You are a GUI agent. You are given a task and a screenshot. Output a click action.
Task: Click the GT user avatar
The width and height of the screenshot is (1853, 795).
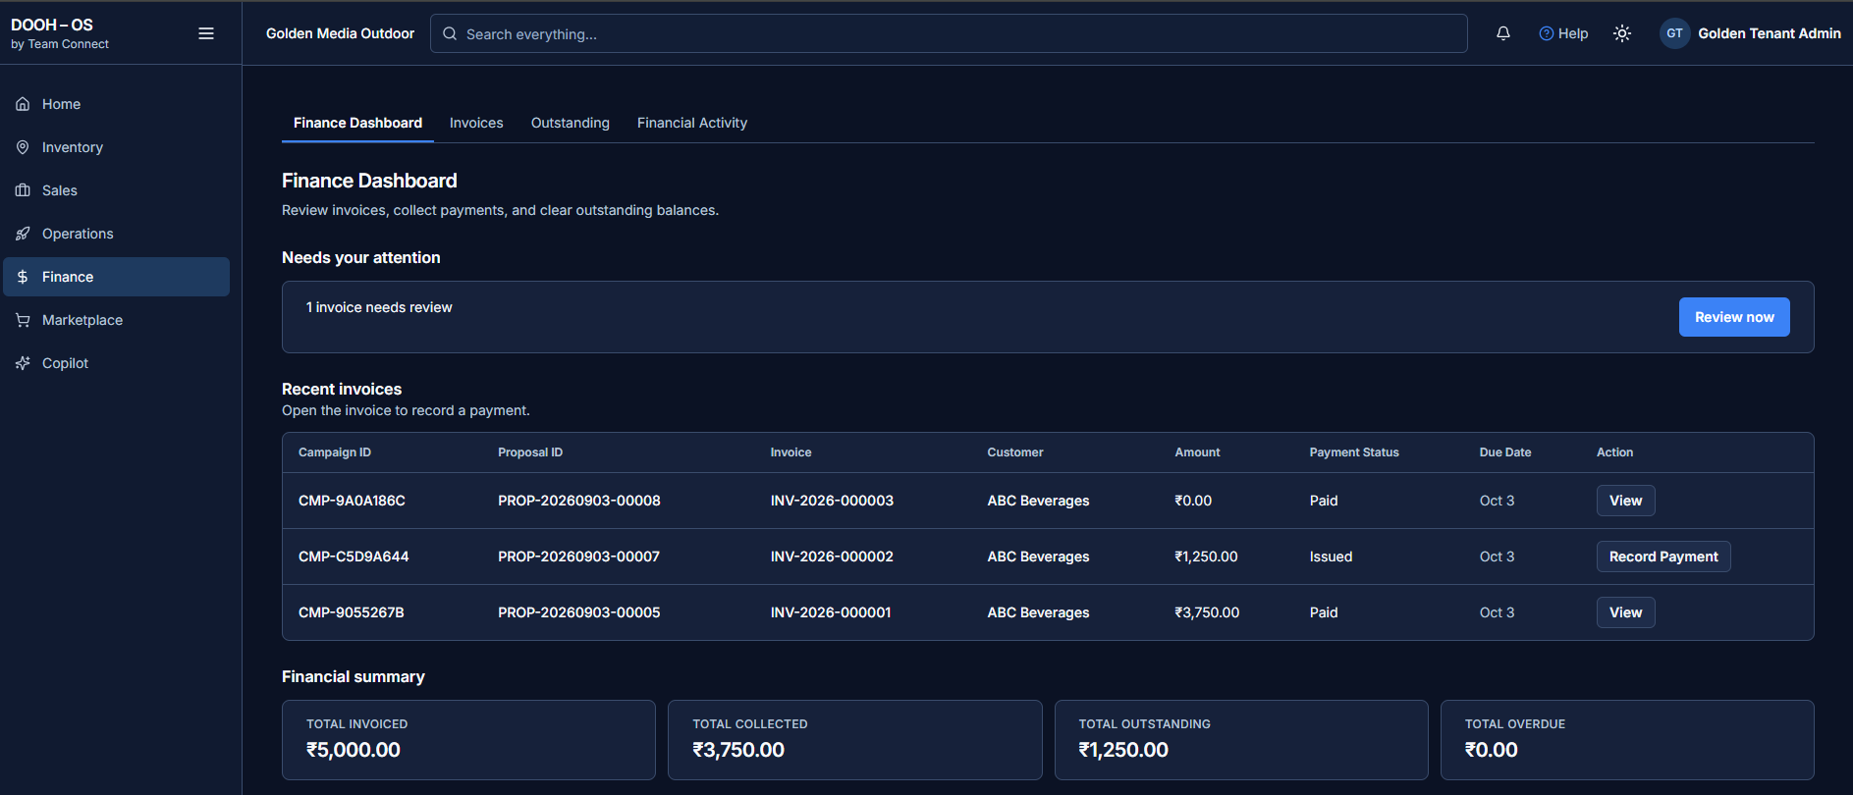coord(1674,33)
